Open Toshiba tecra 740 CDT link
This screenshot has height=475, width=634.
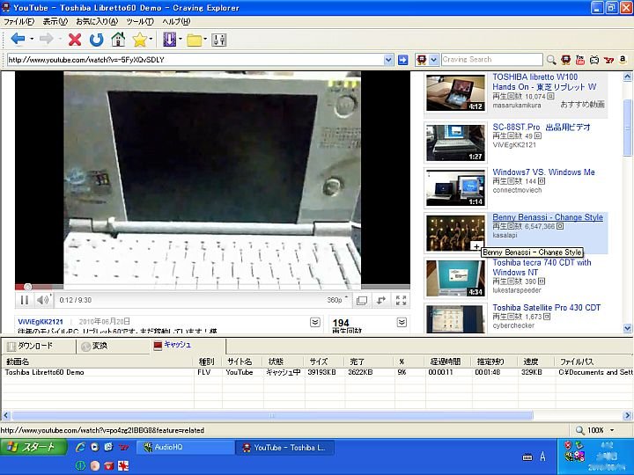click(542, 267)
